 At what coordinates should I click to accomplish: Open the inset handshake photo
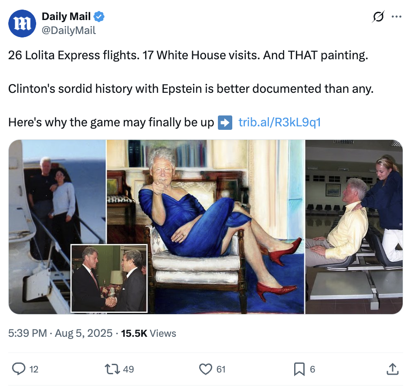pyautogui.click(x=109, y=278)
